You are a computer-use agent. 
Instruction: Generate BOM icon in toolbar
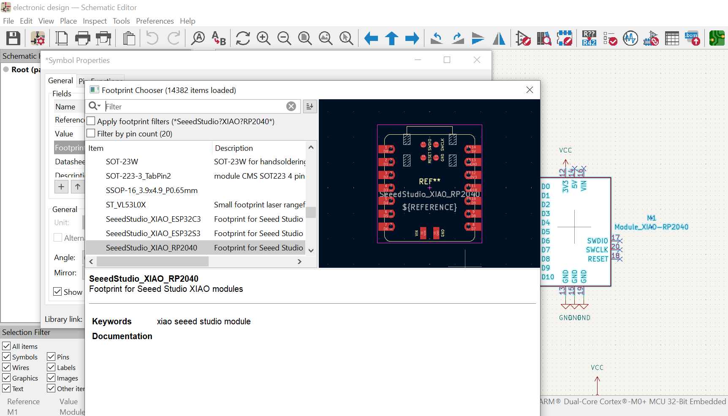(693, 38)
